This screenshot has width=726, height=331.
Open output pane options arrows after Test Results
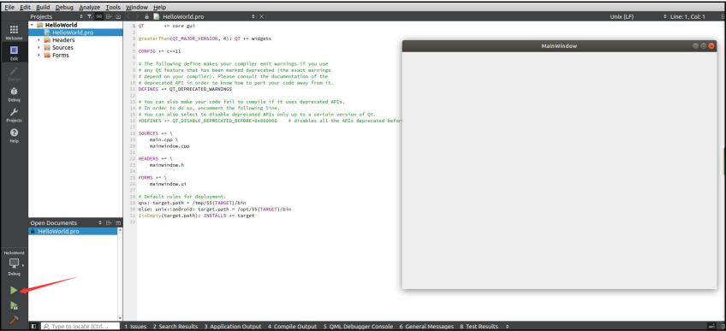[507, 327]
